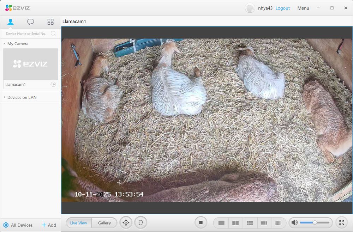Click the nhya43 user avatar
The image size is (353, 232).
(250, 8)
